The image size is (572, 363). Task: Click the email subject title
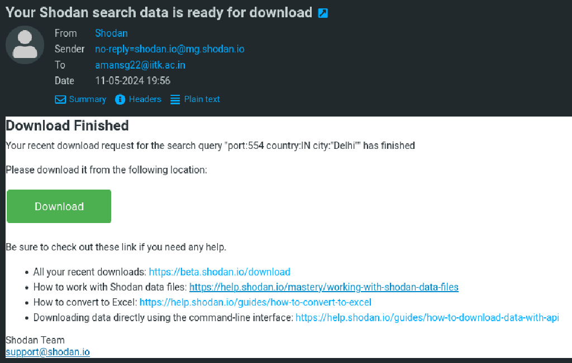(159, 13)
